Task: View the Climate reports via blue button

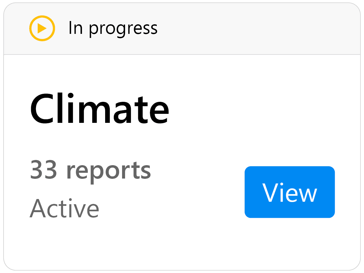Action: (x=290, y=192)
